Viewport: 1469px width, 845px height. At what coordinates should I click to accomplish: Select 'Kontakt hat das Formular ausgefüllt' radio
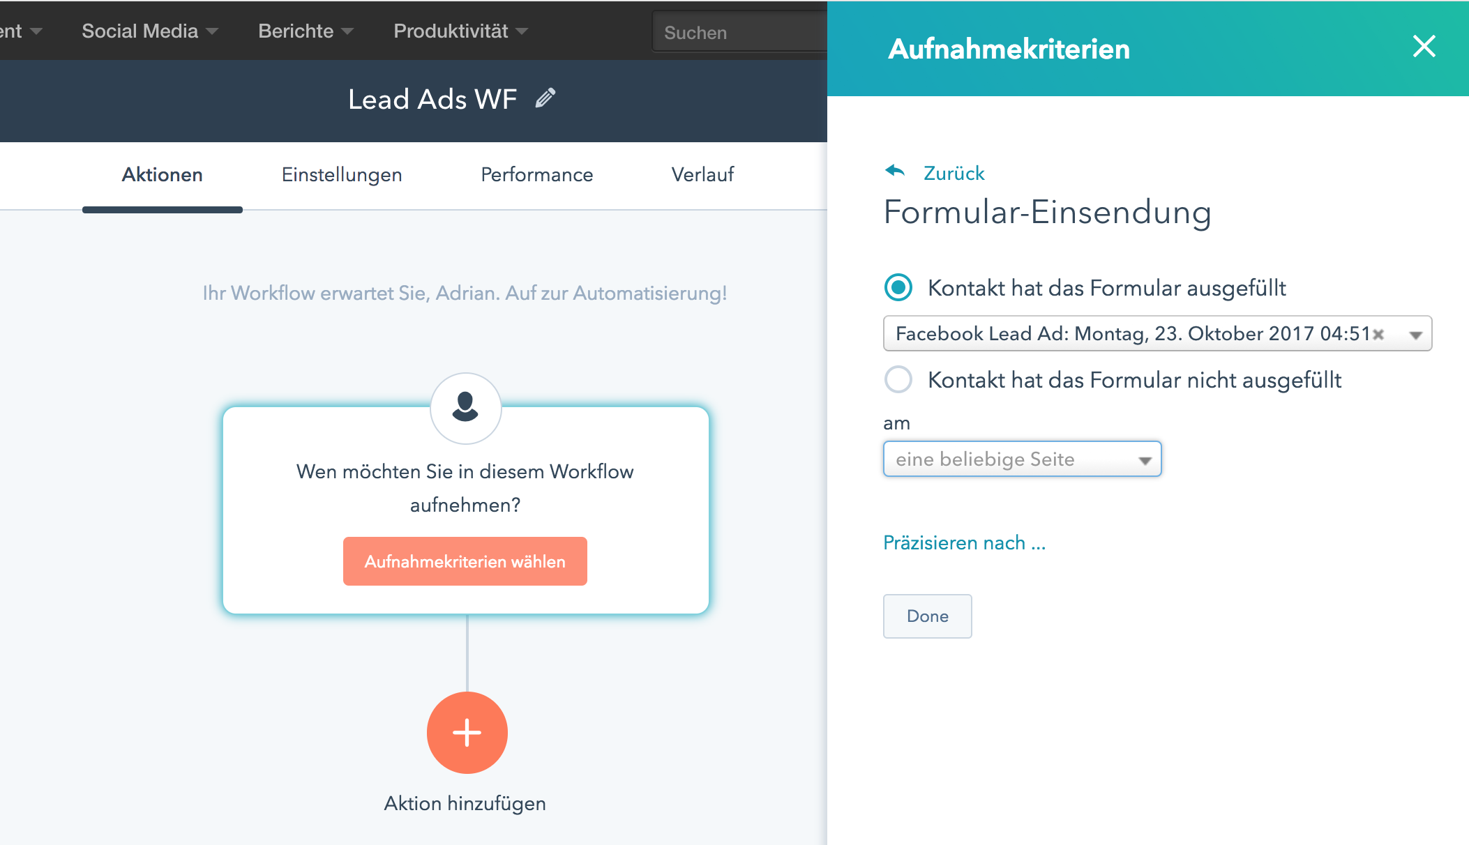click(x=898, y=287)
